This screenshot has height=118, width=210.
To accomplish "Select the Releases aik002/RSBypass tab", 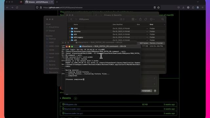I will pyautogui.click(x=39, y=2).
